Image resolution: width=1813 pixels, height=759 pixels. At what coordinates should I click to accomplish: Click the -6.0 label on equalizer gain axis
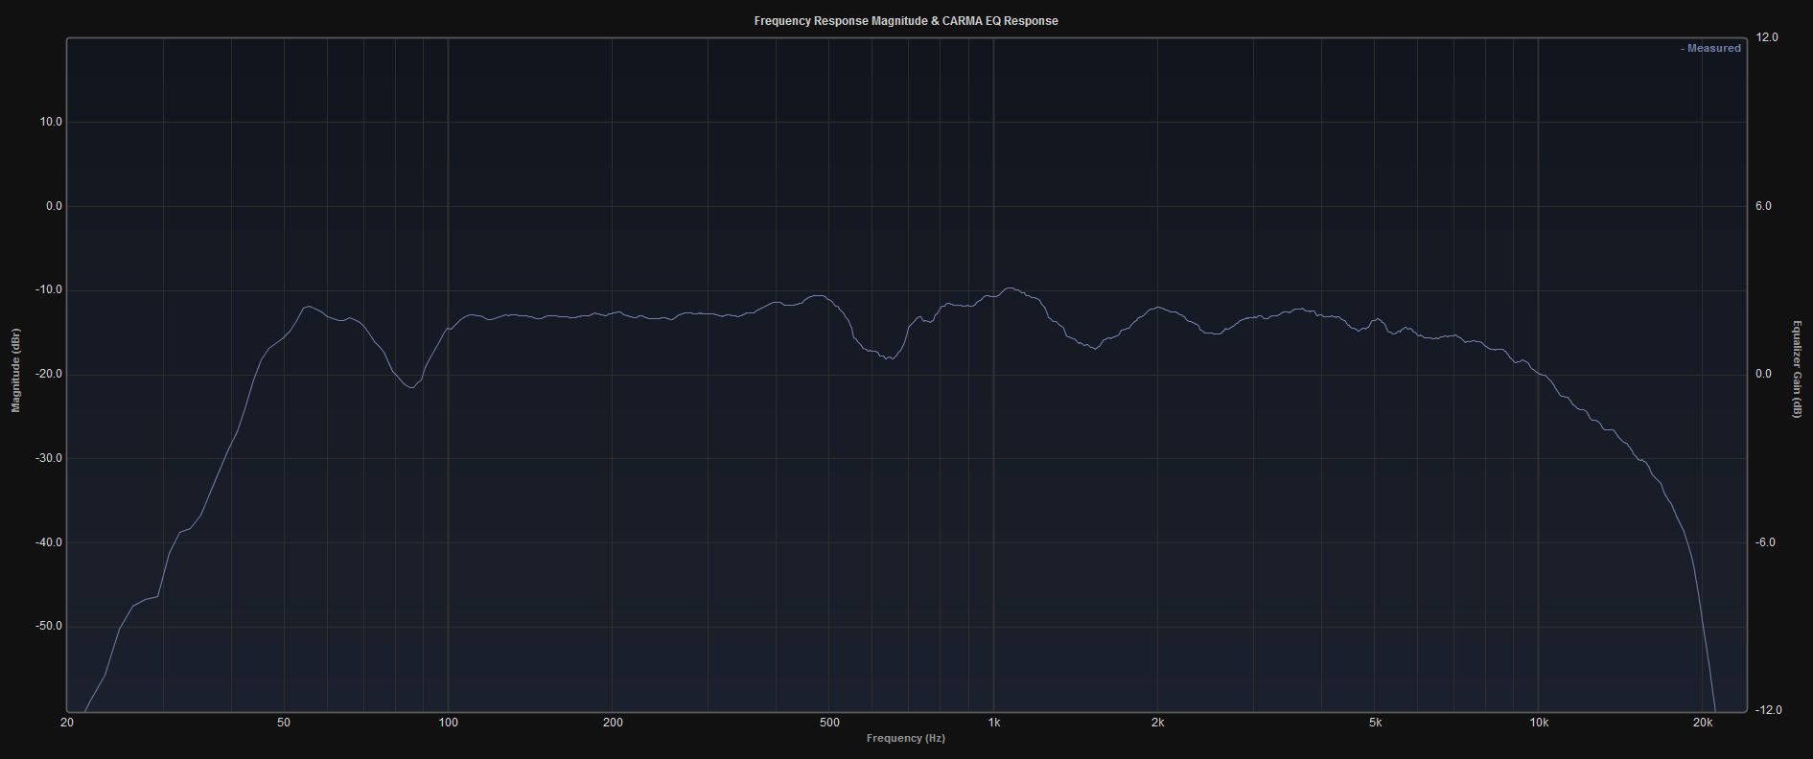[1767, 542]
